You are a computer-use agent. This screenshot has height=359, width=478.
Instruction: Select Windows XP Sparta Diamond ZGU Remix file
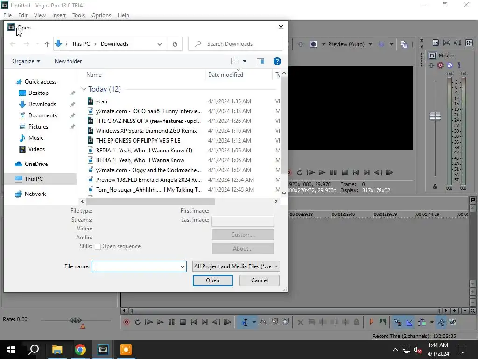coord(146,131)
